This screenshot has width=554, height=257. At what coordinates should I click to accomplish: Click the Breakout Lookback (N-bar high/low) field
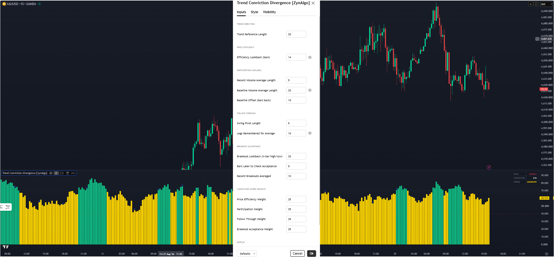296,156
